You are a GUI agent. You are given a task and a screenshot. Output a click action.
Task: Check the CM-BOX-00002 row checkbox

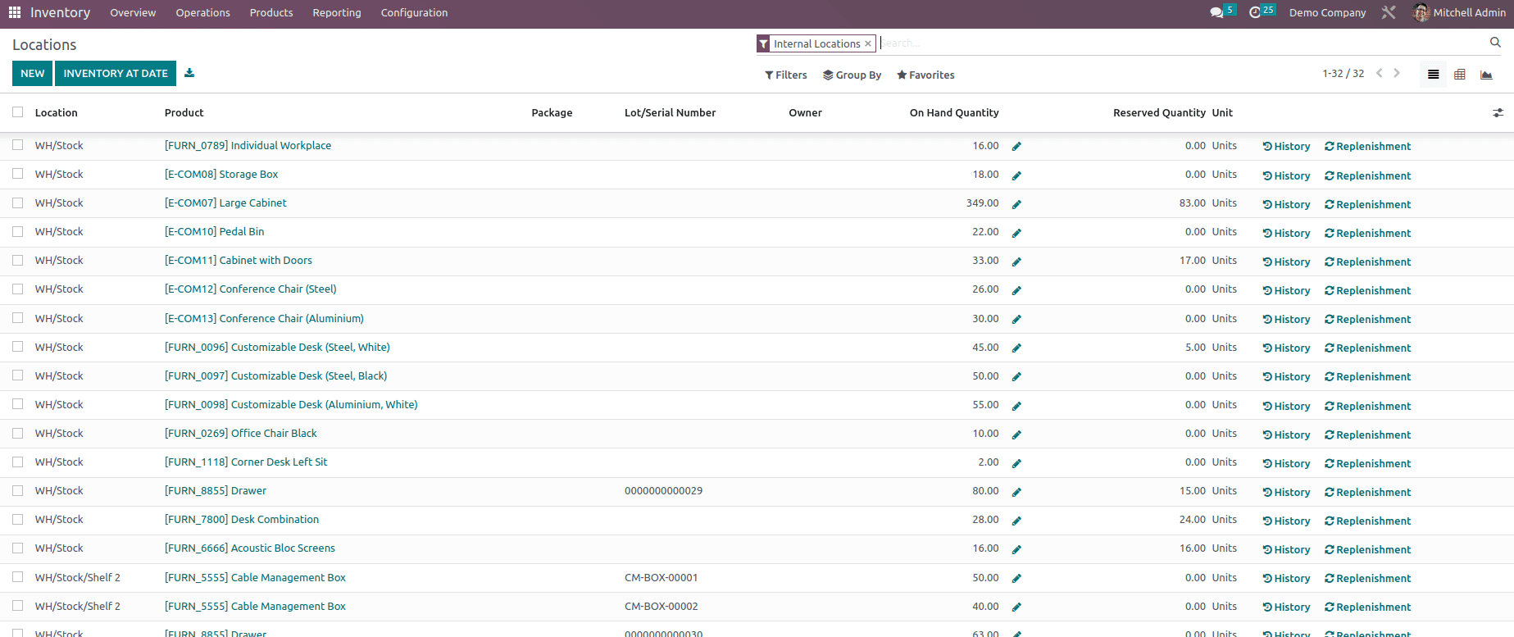click(x=17, y=606)
